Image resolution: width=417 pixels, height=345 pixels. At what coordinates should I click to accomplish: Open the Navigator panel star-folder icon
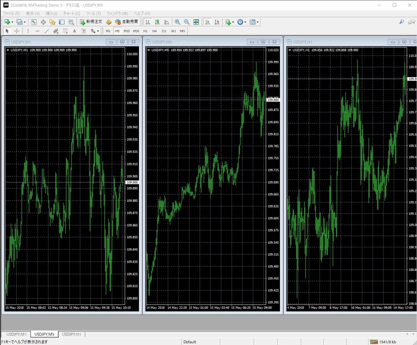click(x=52, y=22)
